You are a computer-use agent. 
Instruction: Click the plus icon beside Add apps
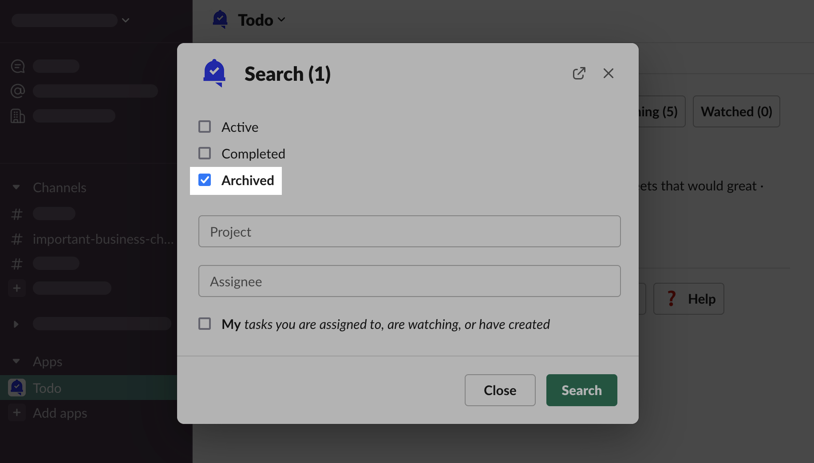click(x=17, y=412)
